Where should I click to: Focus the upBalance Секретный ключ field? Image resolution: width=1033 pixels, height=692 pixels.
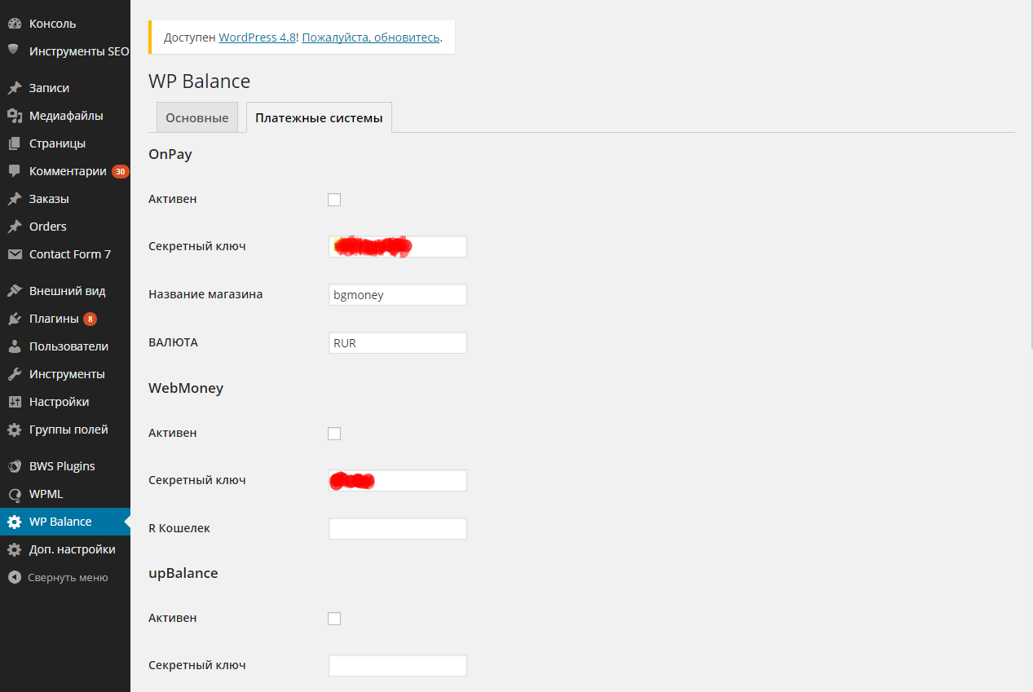(x=398, y=666)
